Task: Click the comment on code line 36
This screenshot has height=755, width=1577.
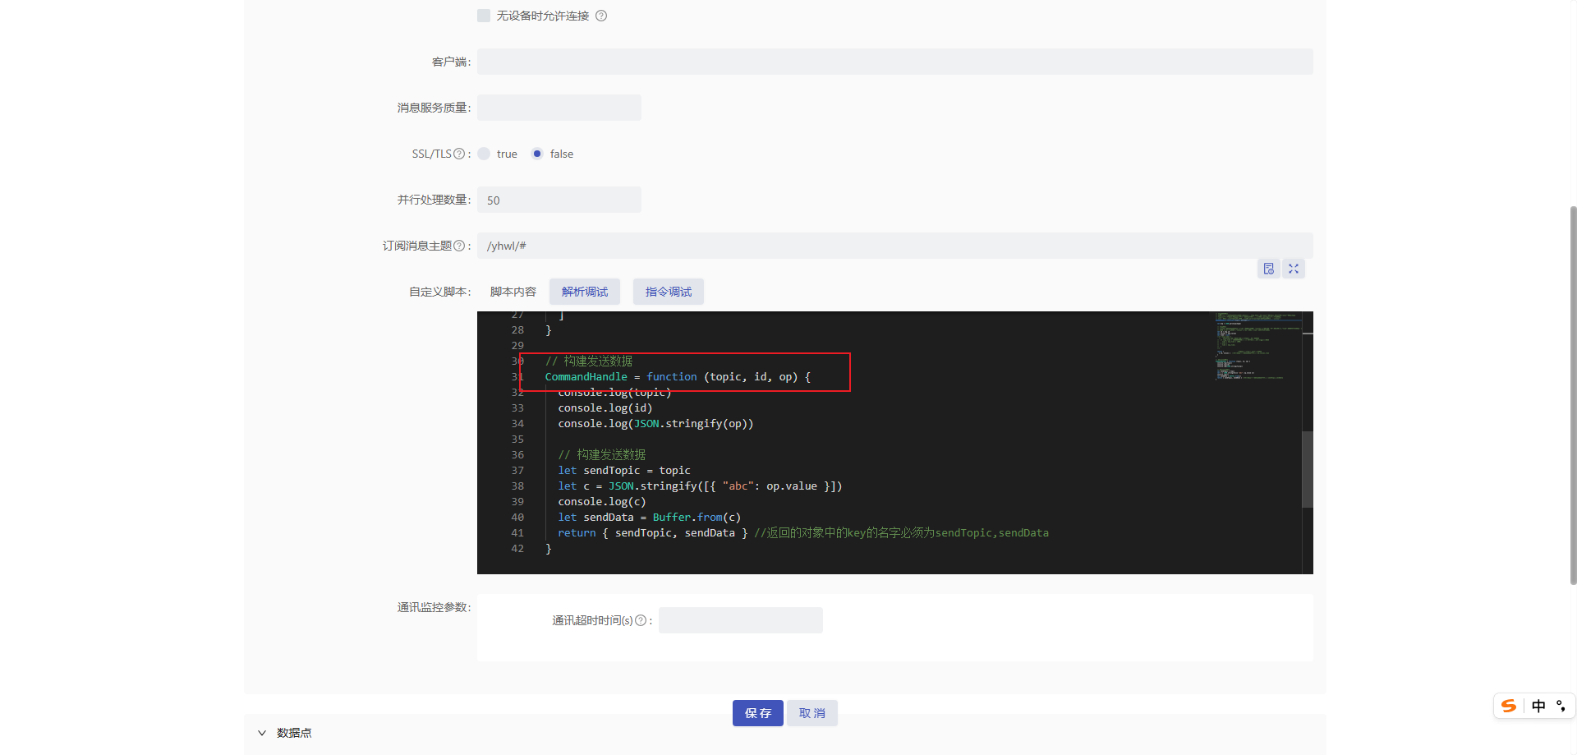Action: pos(602,455)
